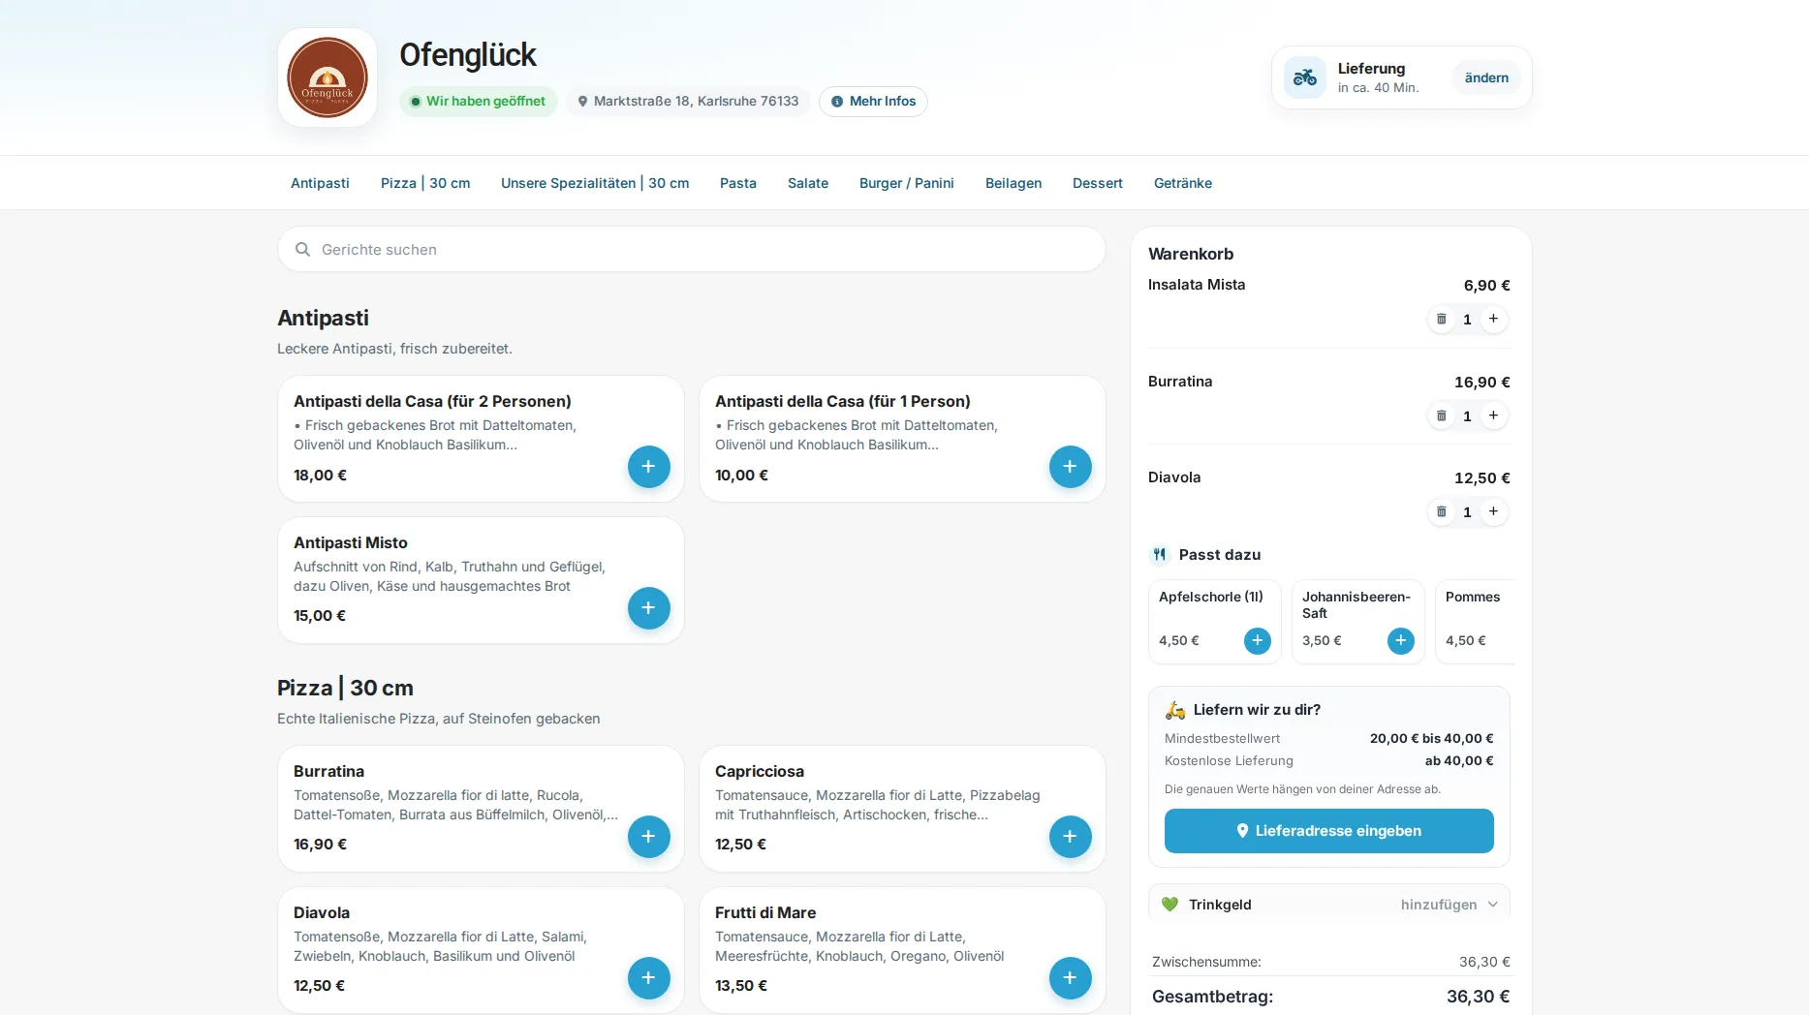Screen dimensions: 1809x1015
Task: Go to Salate category
Action: click(x=808, y=183)
